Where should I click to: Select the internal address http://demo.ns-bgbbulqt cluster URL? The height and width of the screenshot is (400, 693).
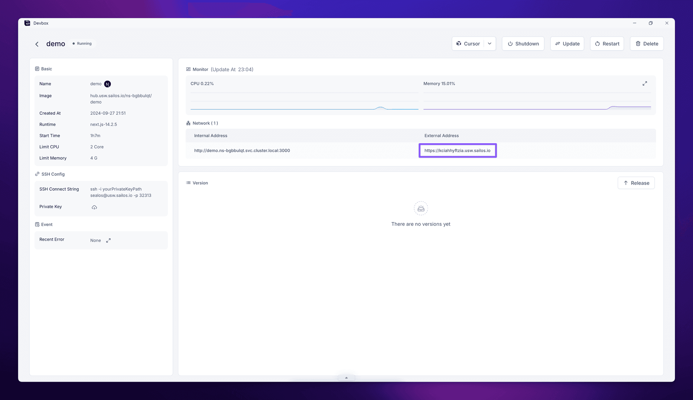[x=242, y=150]
